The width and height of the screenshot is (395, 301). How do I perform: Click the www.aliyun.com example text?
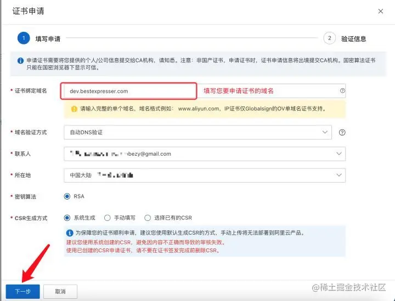[199, 109]
